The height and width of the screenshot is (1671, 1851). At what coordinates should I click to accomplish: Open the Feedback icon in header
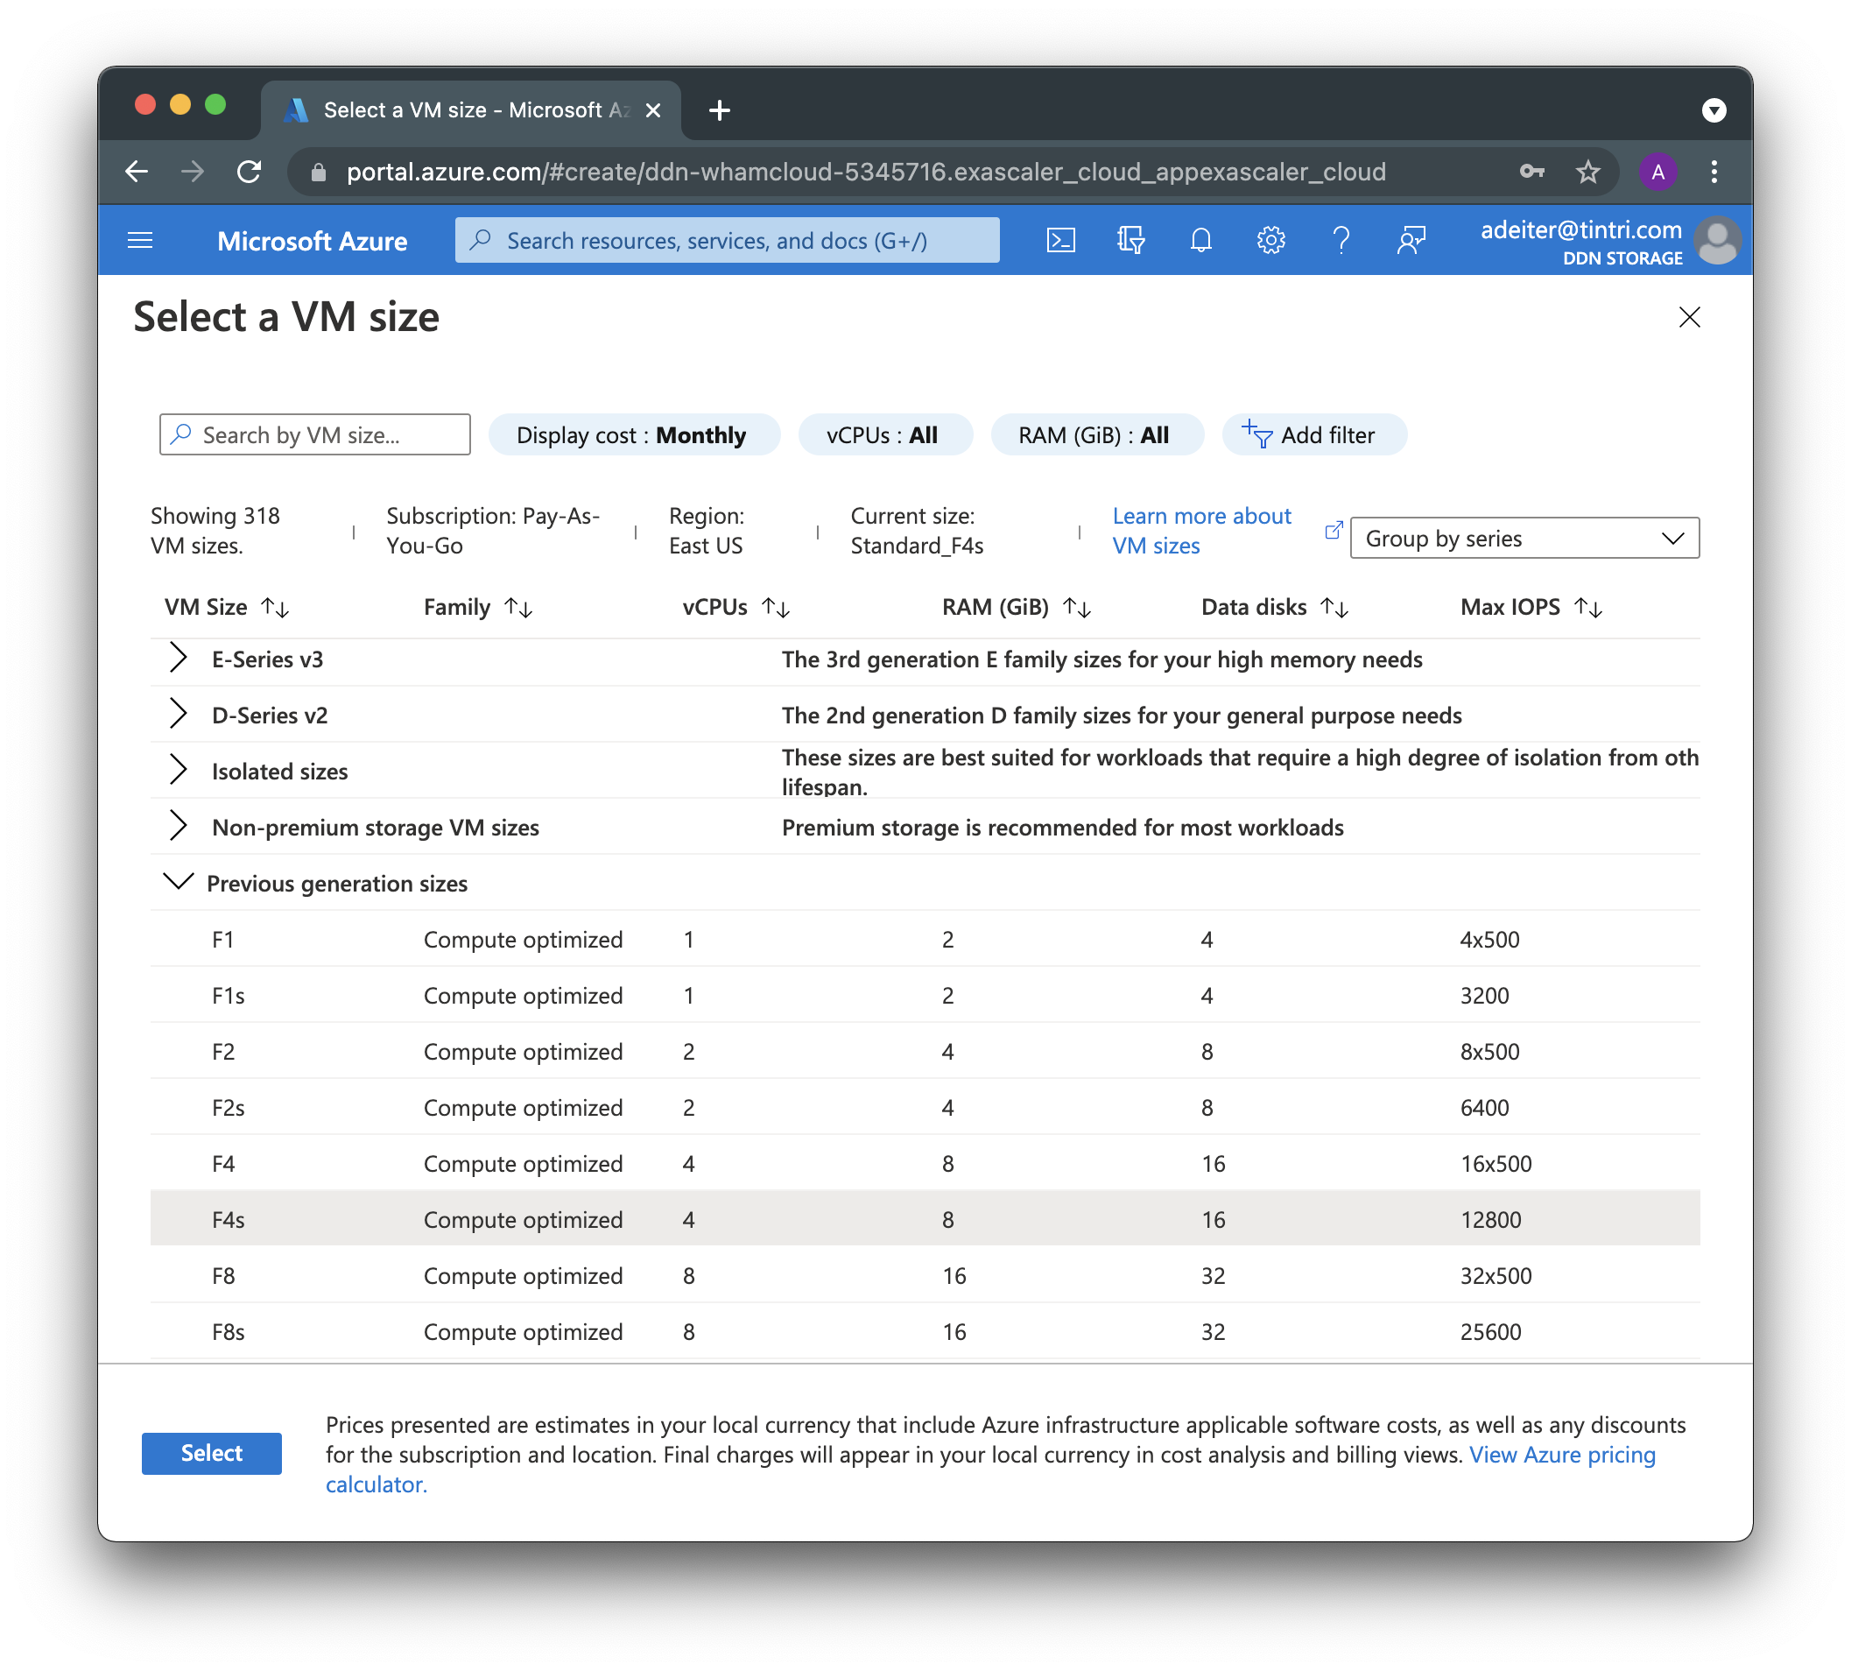1411,241
